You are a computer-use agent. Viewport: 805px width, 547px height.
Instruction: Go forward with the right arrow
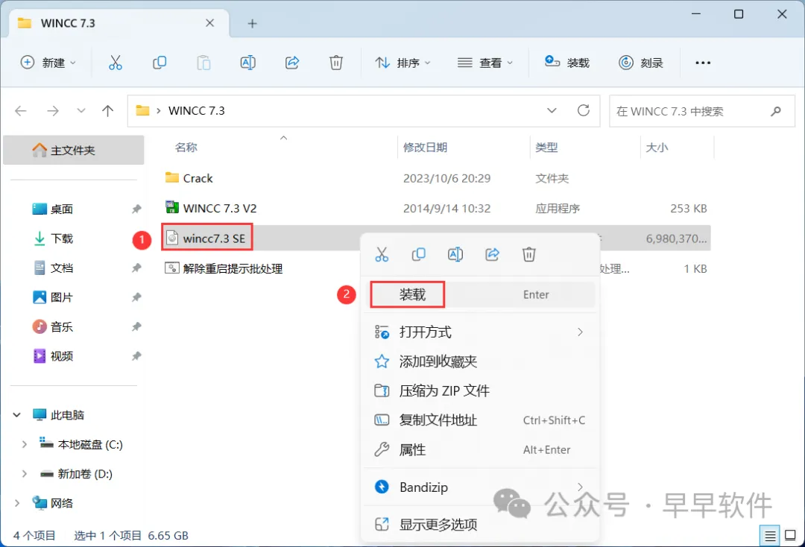coord(53,111)
